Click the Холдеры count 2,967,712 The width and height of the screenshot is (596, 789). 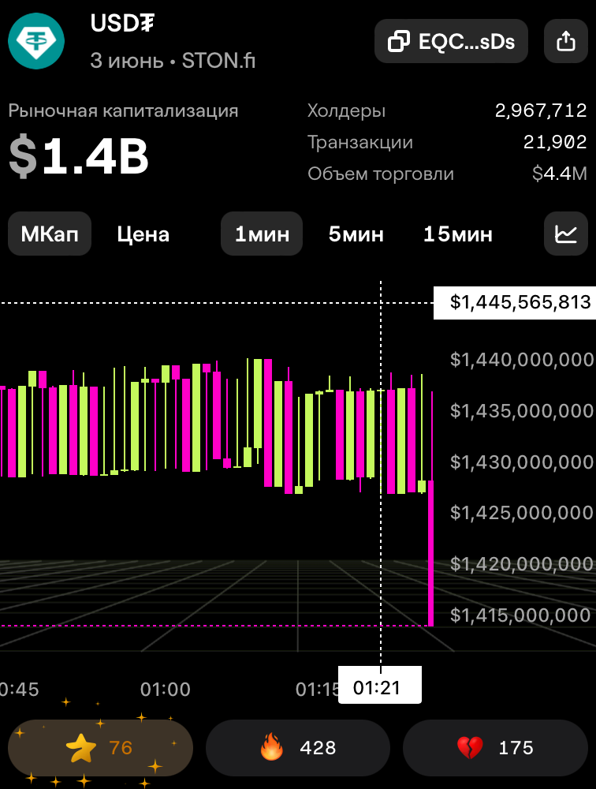click(541, 110)
